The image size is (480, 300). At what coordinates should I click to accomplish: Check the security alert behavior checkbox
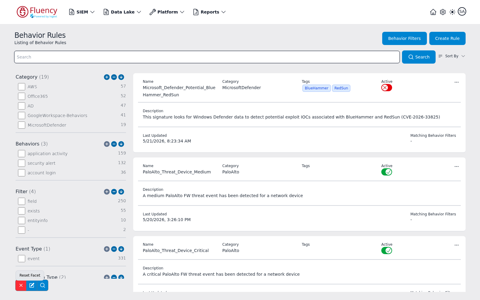pos(22,163)
